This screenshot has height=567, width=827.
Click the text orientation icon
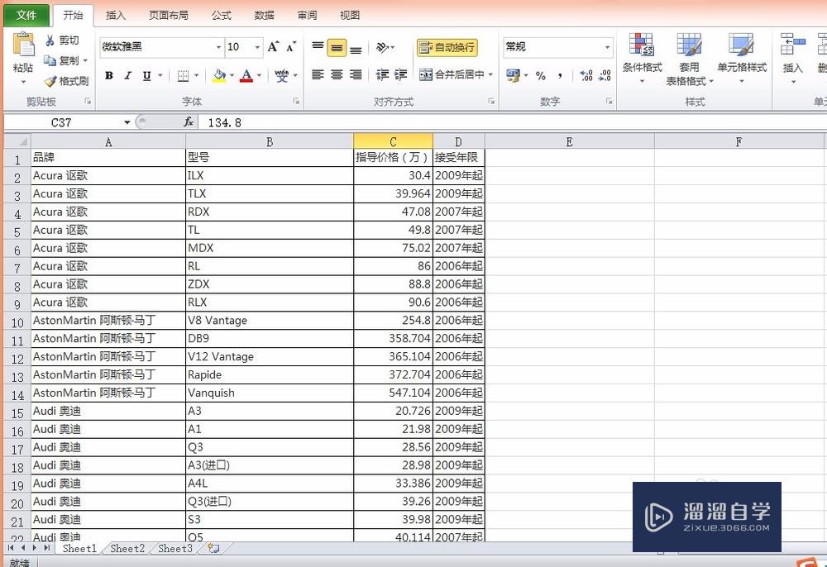[x=382, y=47]
